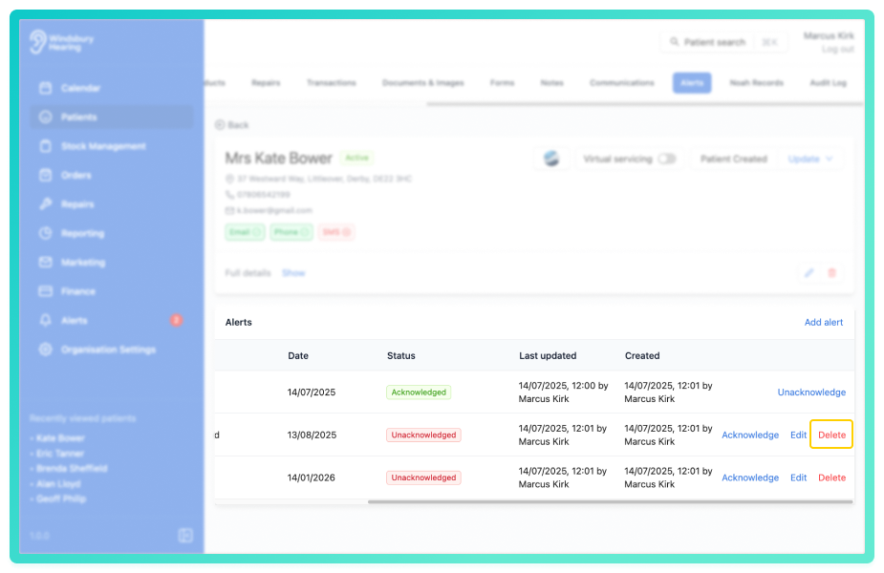Image resolution: width=884 pixels, height=573 pixels.
Task: Open the Alerts bell icon in sidebar
Action: click(x=46, y=320)
